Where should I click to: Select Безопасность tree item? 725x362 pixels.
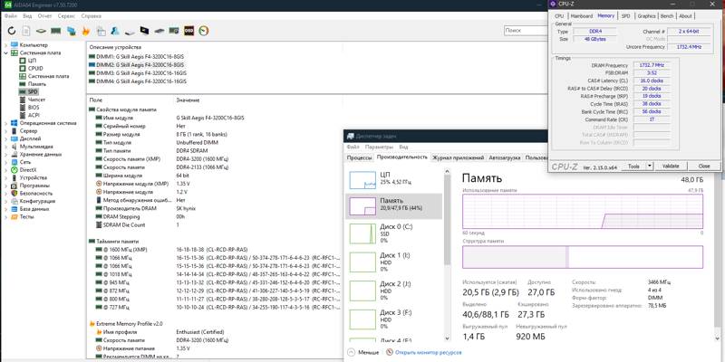point(36,193)
